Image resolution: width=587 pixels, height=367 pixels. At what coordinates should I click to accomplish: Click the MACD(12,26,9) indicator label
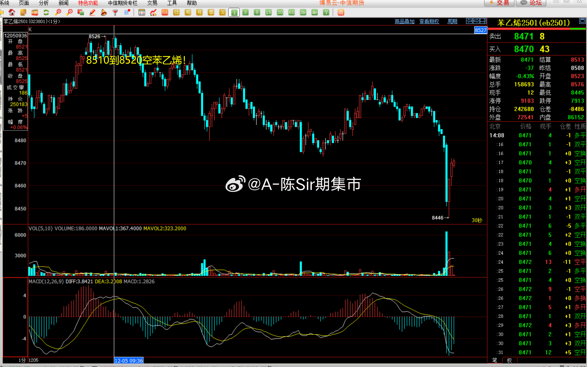coord(46,281)
